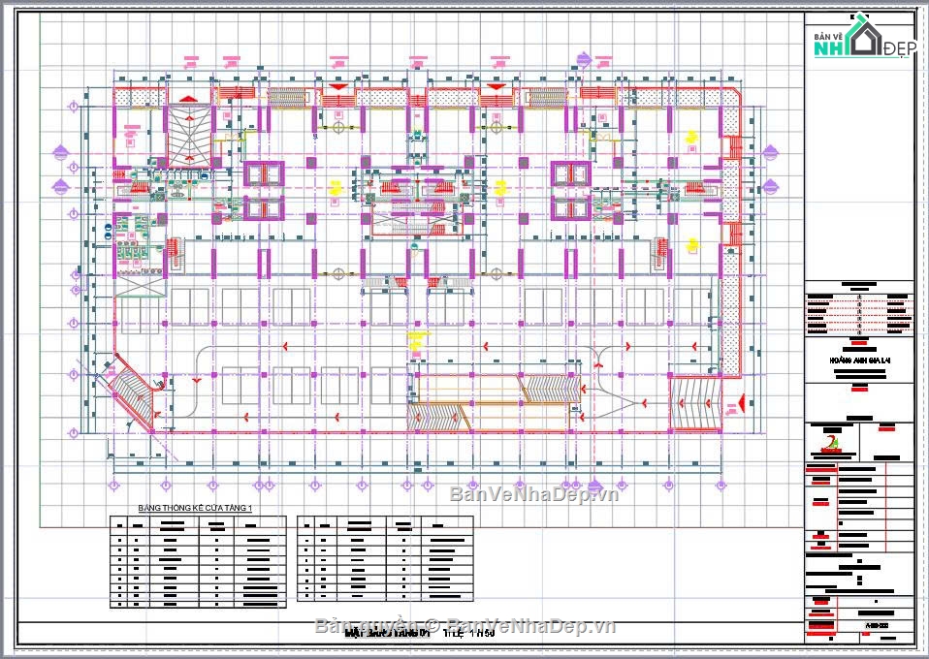
Task: Click the "TỶ LỆ" scale text
Action: (x=454, y=634)
